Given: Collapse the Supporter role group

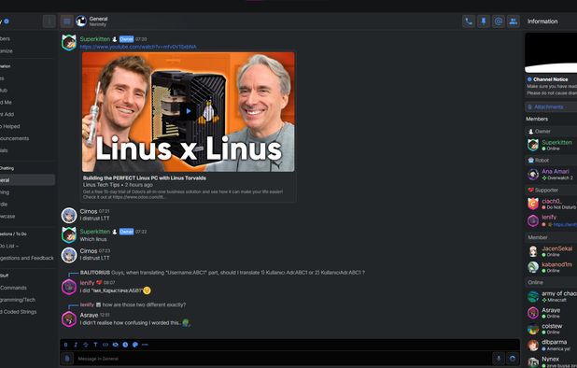Looking at the screenshot, I should point(551,190).
